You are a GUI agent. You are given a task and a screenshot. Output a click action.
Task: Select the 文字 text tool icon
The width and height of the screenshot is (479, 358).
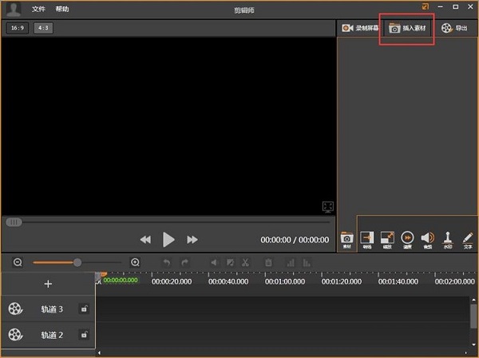click(468, 239)
